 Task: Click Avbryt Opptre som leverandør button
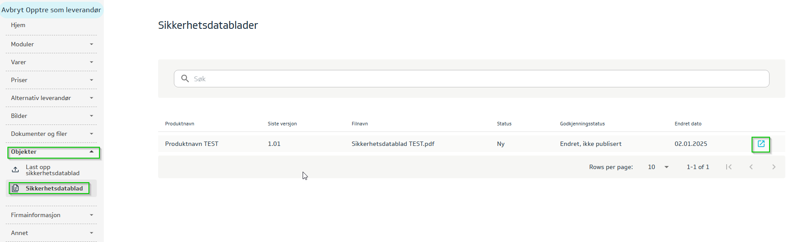[51, 10]
